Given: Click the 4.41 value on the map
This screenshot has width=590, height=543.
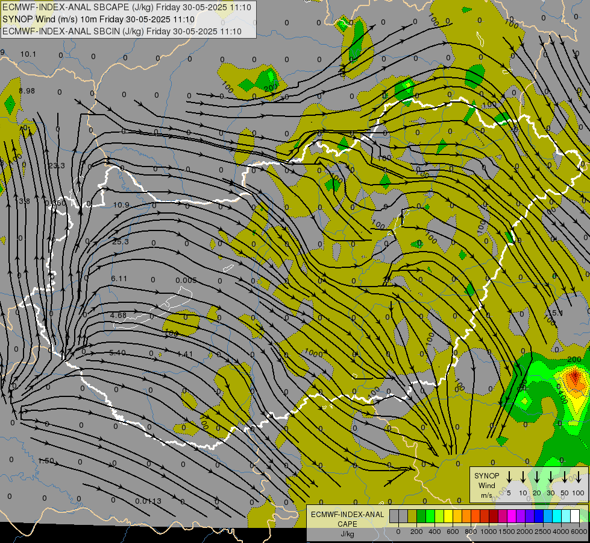Looking at the screenshot, I should [x=184, y=354].
